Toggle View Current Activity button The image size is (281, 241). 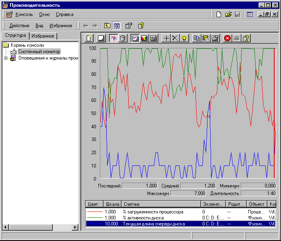(x=114, y=38)
